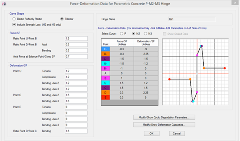This screenshot has height=141, width=240.
Task: Click the Cancel button
Action: [177, 134]
